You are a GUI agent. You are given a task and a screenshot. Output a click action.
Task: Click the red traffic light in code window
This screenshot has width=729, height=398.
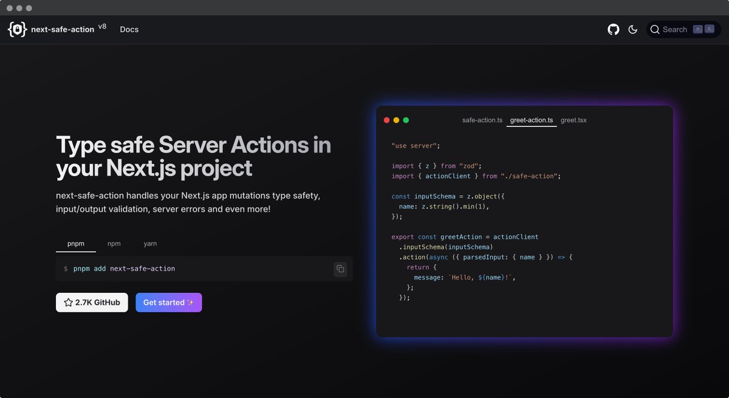point(386,120)
